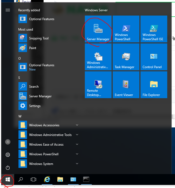Open the Windows Administrative Tools tile
Image resolution: width=175 pixels, height=188 pixels.
tap(98, 57)
